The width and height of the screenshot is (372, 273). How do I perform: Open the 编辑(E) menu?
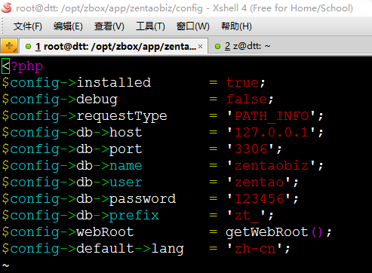(68, 26)
